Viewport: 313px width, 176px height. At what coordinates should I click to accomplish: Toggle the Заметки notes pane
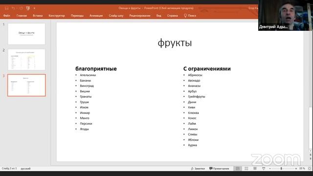pyautogui.click(x=198, y=169)
